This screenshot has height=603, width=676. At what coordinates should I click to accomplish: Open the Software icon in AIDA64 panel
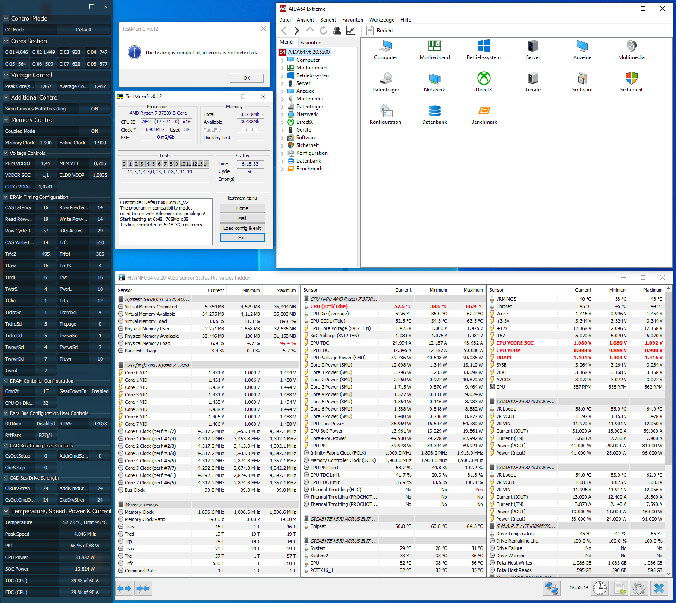582,82
